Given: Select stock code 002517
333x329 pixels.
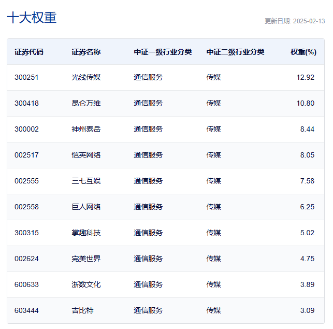Looking at the screenshot, I should tap(26, 155).
